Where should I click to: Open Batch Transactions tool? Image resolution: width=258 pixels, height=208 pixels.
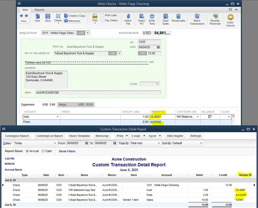[197, 19]
